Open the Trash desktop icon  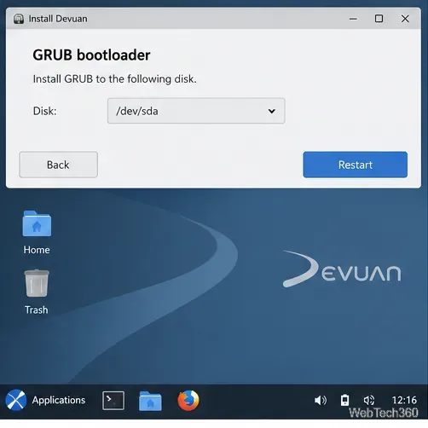tap(37, 292)
